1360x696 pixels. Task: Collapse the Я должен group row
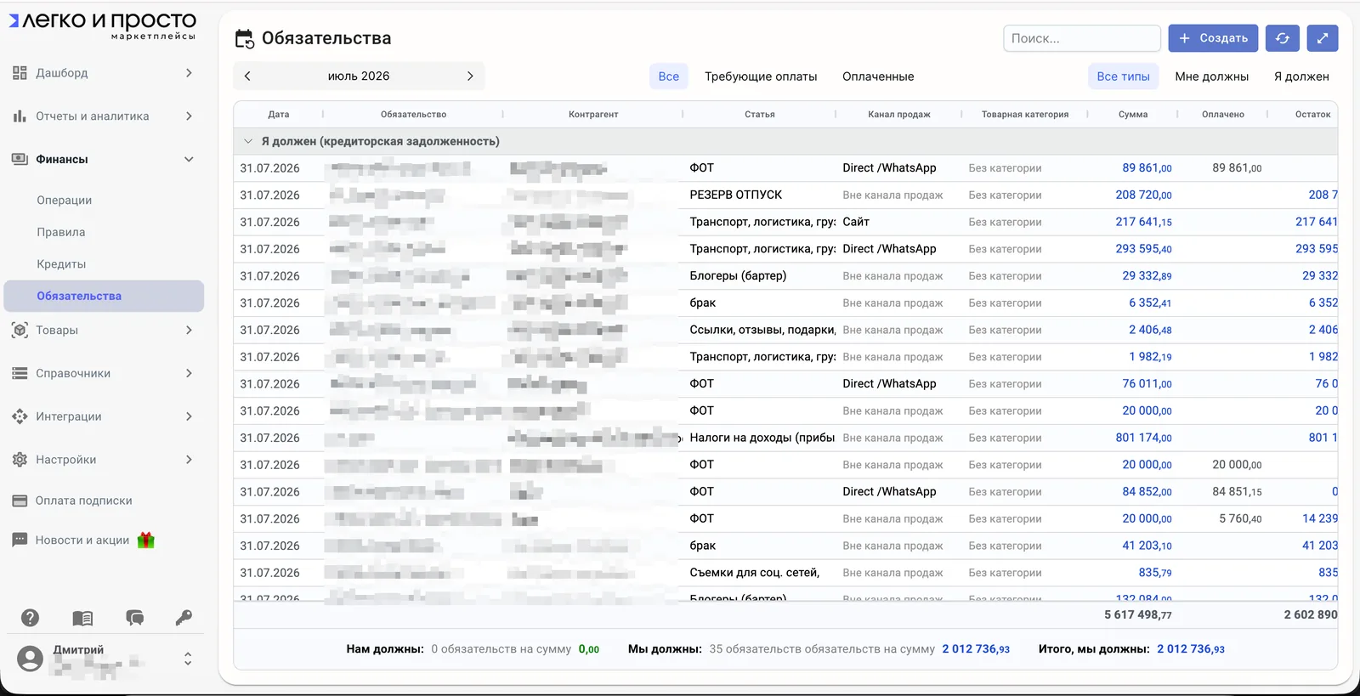(x=248, y=141)
